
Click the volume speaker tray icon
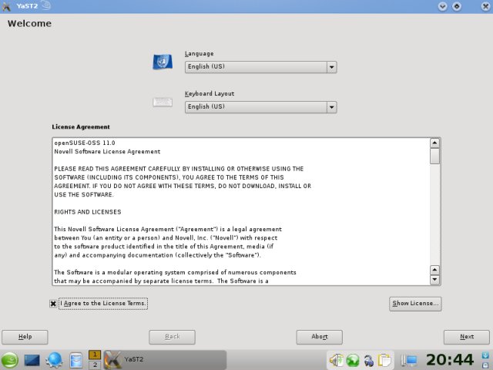click(336, 360)
